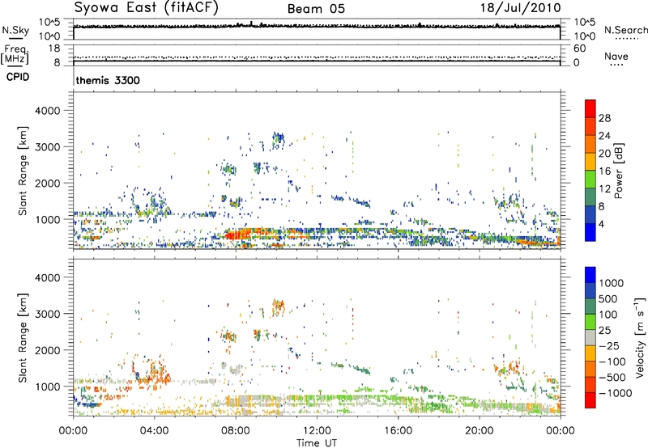This screenshot has height=448, width=648.
Task: Click the strong red echo patch near 08:00 in power panel
Action: point(237,235)
